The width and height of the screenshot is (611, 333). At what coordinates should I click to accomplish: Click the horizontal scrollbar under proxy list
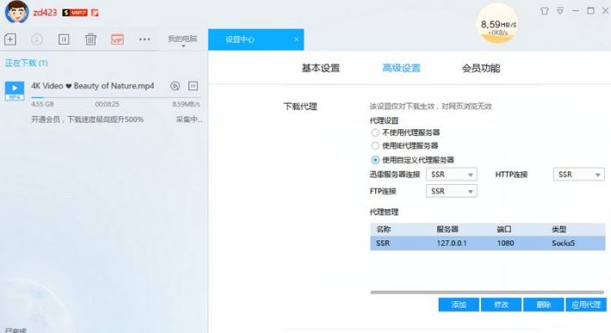click(487, 292)
